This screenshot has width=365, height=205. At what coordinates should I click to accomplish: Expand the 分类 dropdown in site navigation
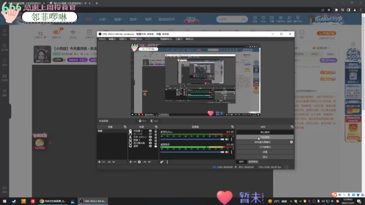pos(103,19)
